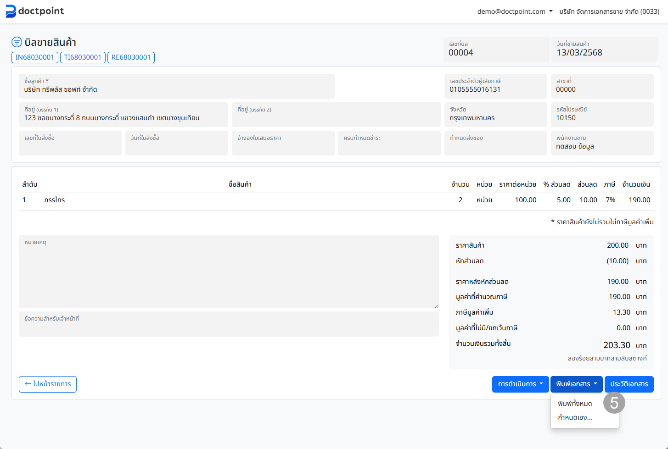Collapse the พิมพ์เอกสาร dropdown button
Screen dimensions: 668x449
click(x=576, y=384)
